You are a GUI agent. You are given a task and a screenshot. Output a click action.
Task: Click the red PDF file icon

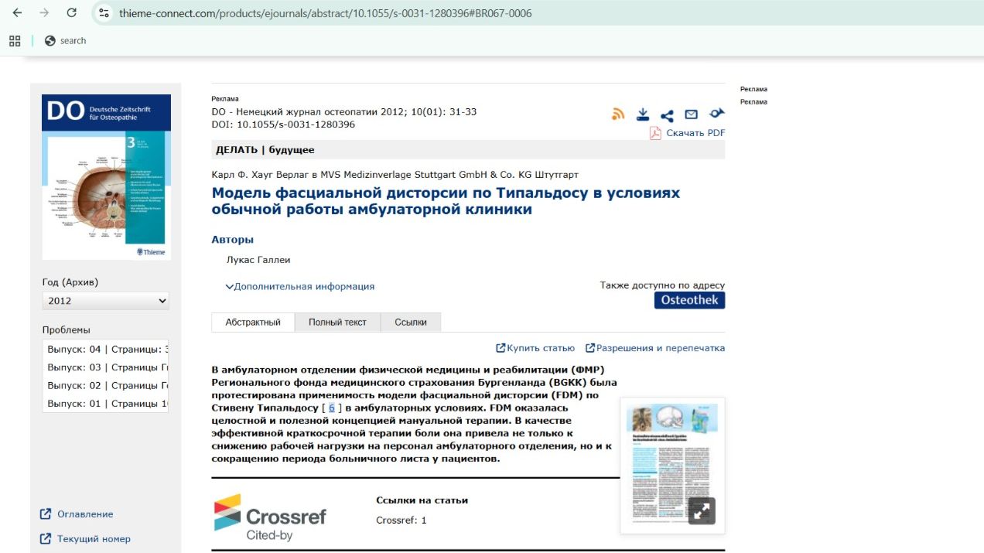click(655, 133)
